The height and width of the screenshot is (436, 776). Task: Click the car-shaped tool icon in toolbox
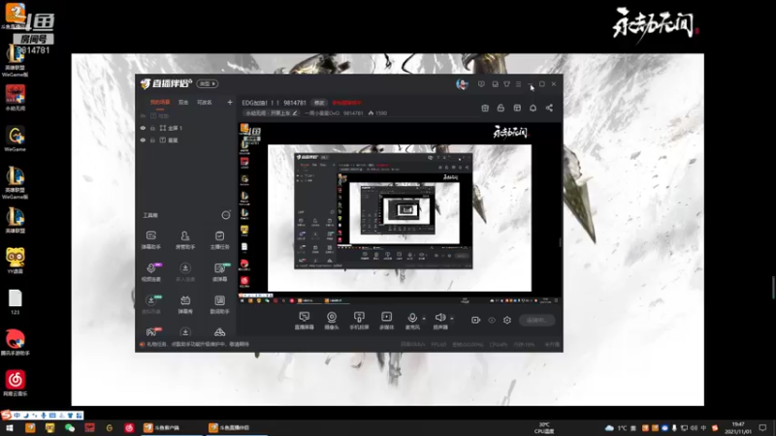219,332
